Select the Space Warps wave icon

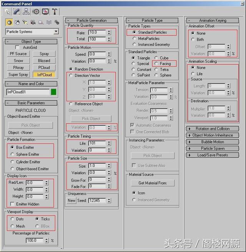pos(49,22)
